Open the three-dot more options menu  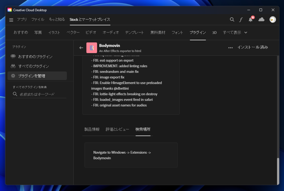pos(230,48)
